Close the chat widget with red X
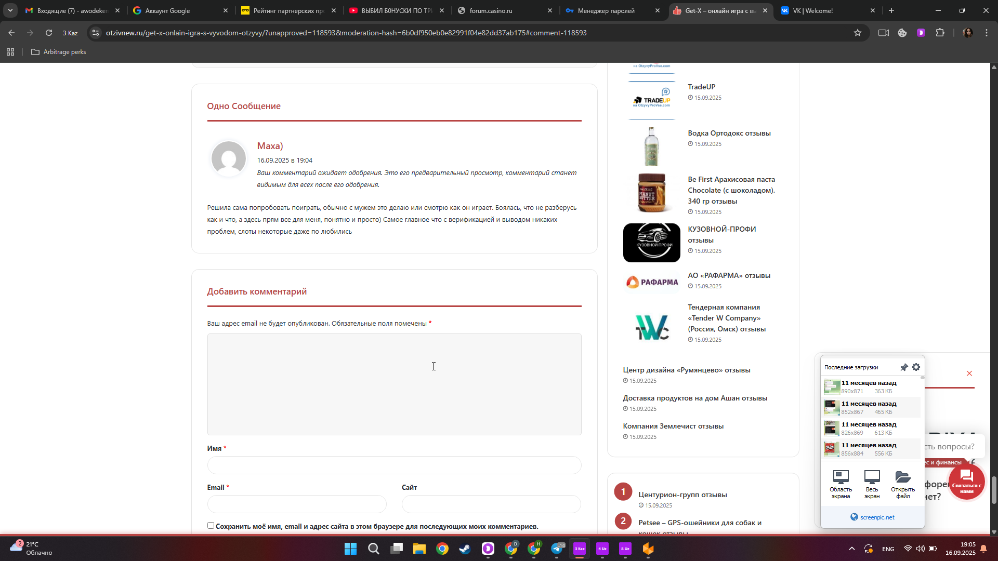The width and height of the screenshot is (998, 561). 969,373
